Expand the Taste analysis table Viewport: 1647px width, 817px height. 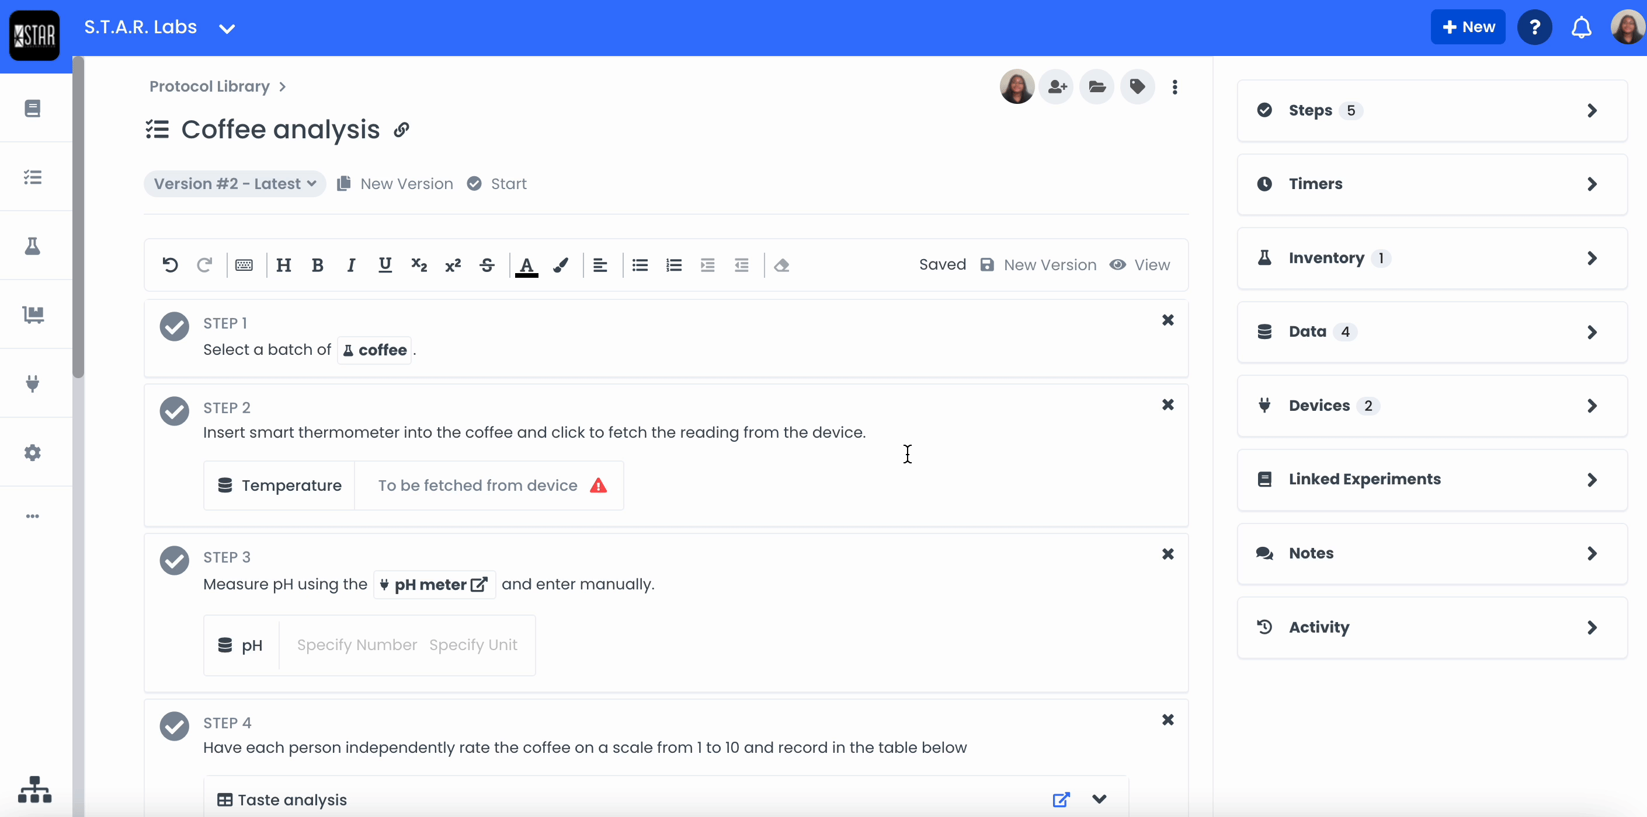pyautogui.click(x=1099, y=799)
